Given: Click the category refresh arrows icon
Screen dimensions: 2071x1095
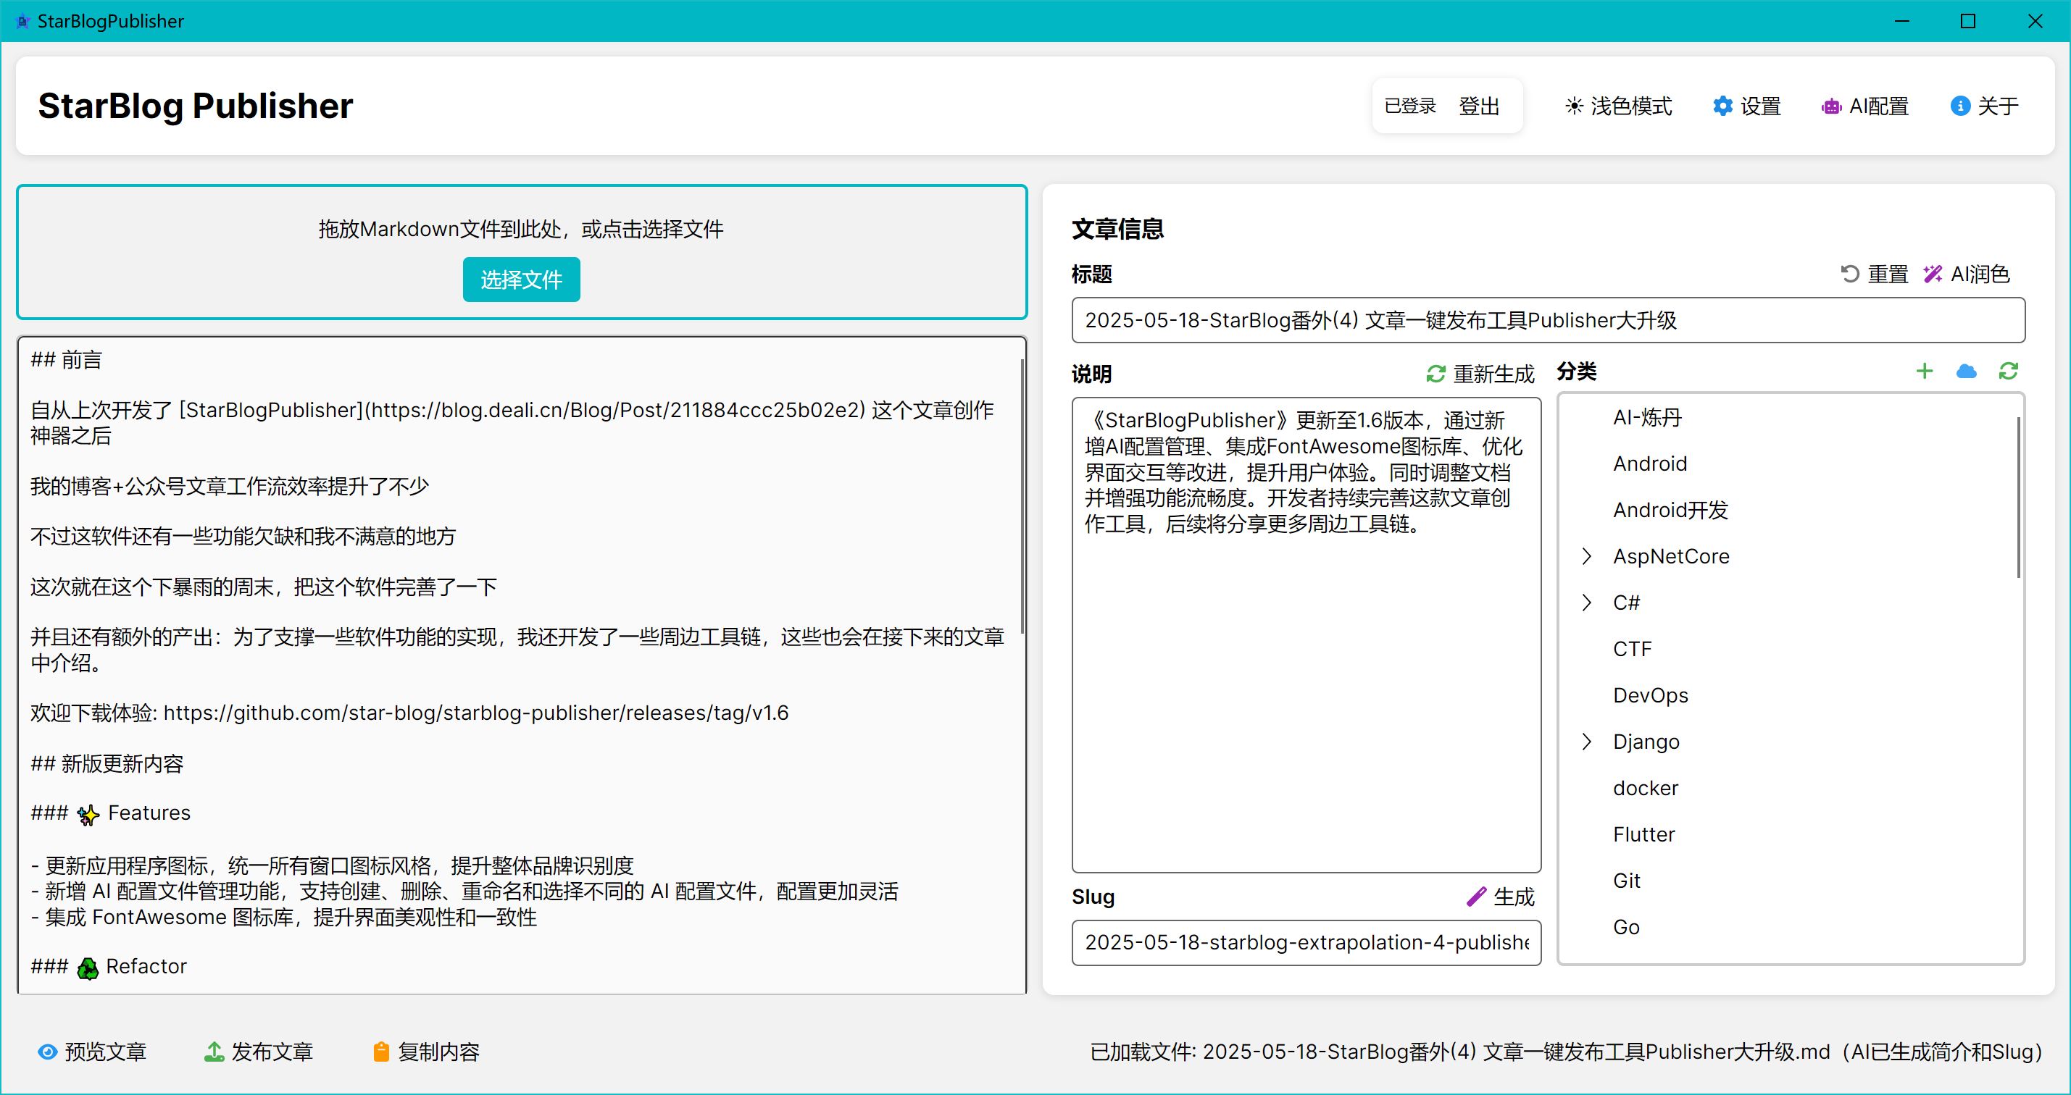Looking at the screenshot, I should click(x=2007, y=372).
